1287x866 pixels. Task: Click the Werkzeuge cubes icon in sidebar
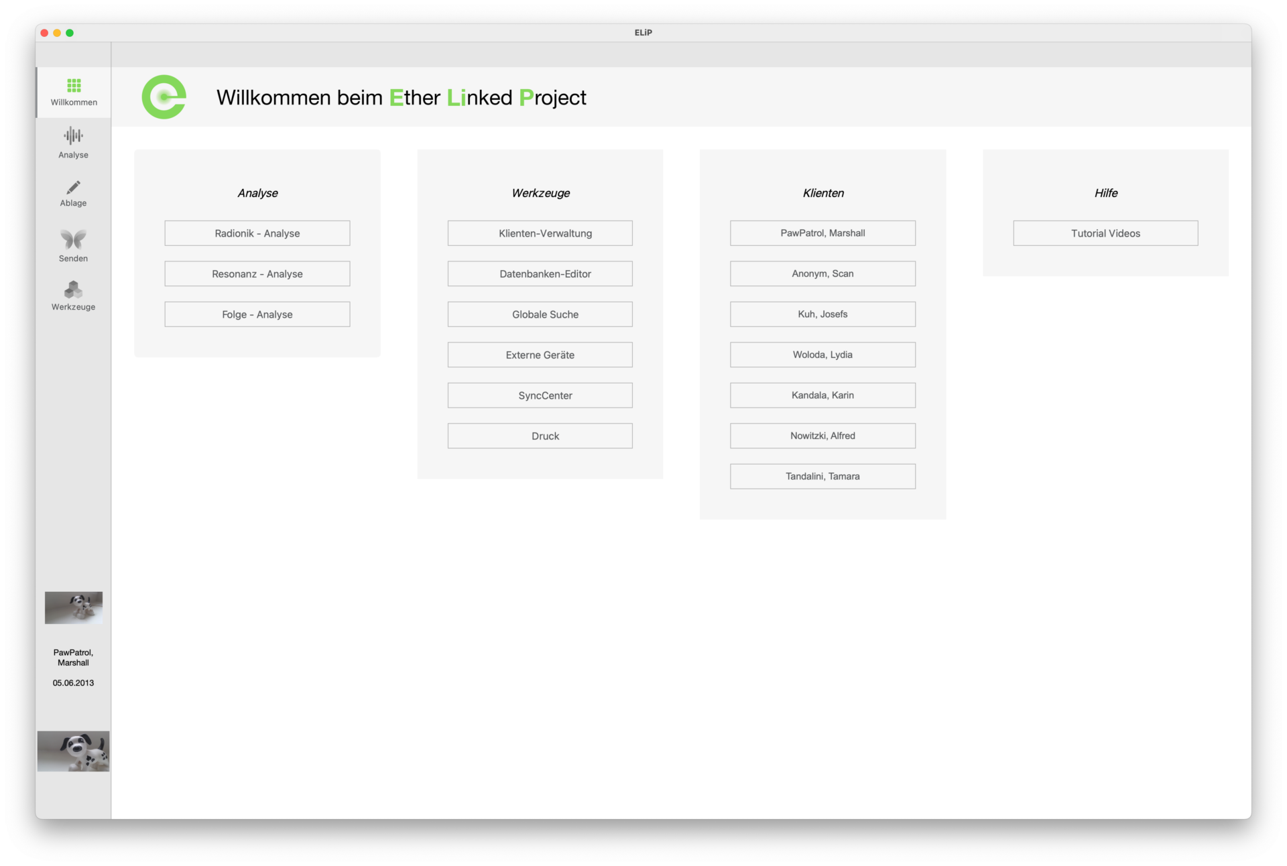tap(74, 290)
